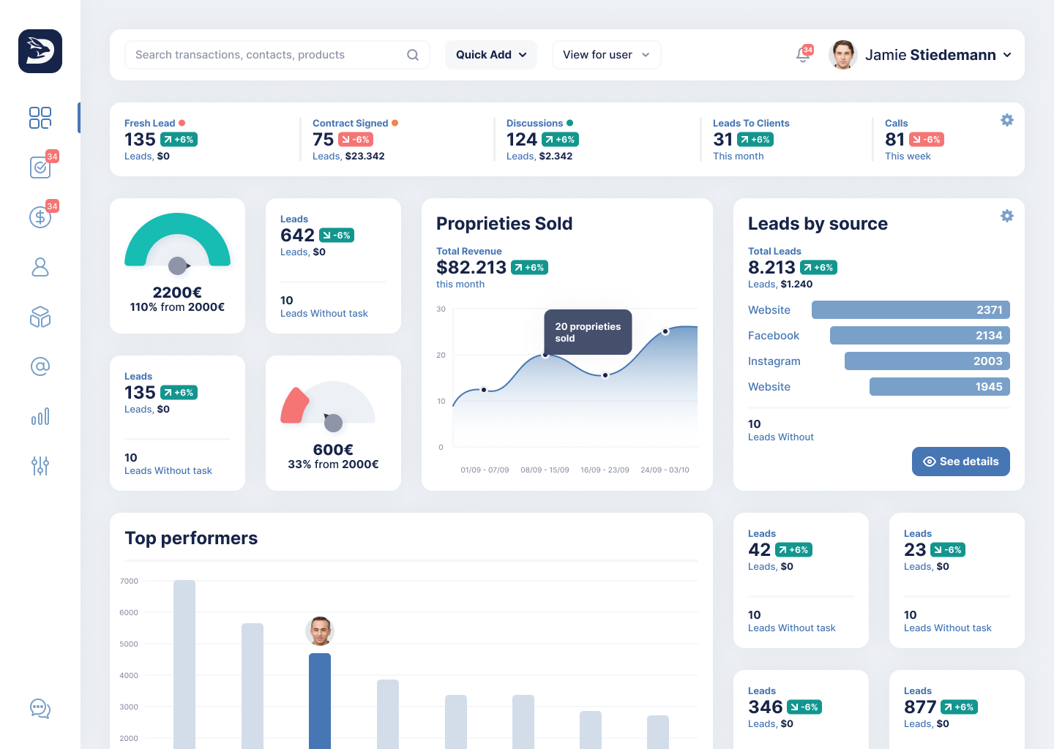The image size is (1054, 749).
Task: Click the 'This week' label under Calls
Action: 908,157
